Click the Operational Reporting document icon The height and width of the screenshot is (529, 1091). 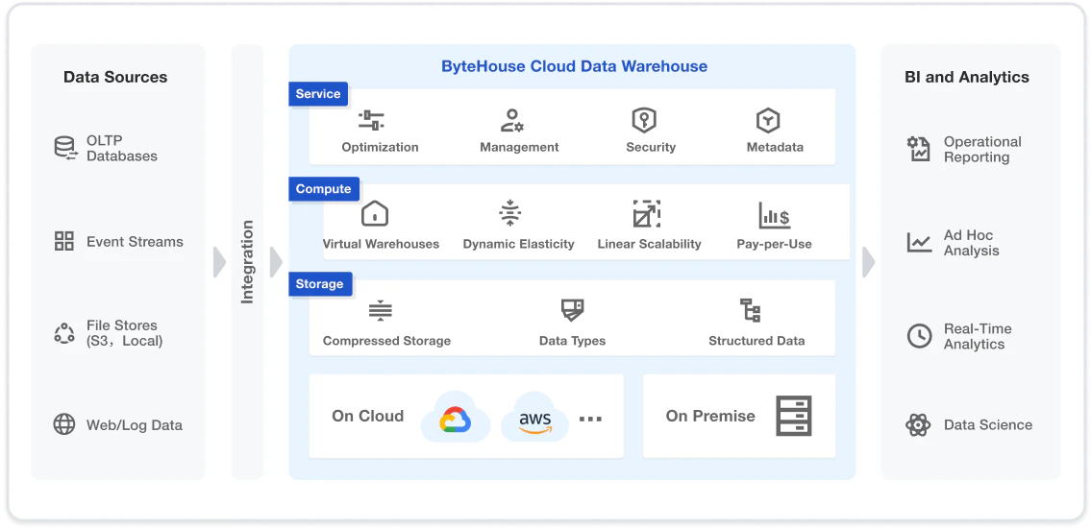pyautogui.click(x=919, y=149)
